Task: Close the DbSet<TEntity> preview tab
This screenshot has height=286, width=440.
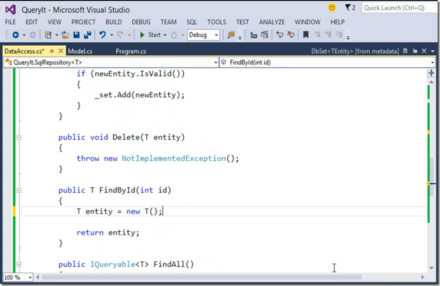Action: click(424, 51)
